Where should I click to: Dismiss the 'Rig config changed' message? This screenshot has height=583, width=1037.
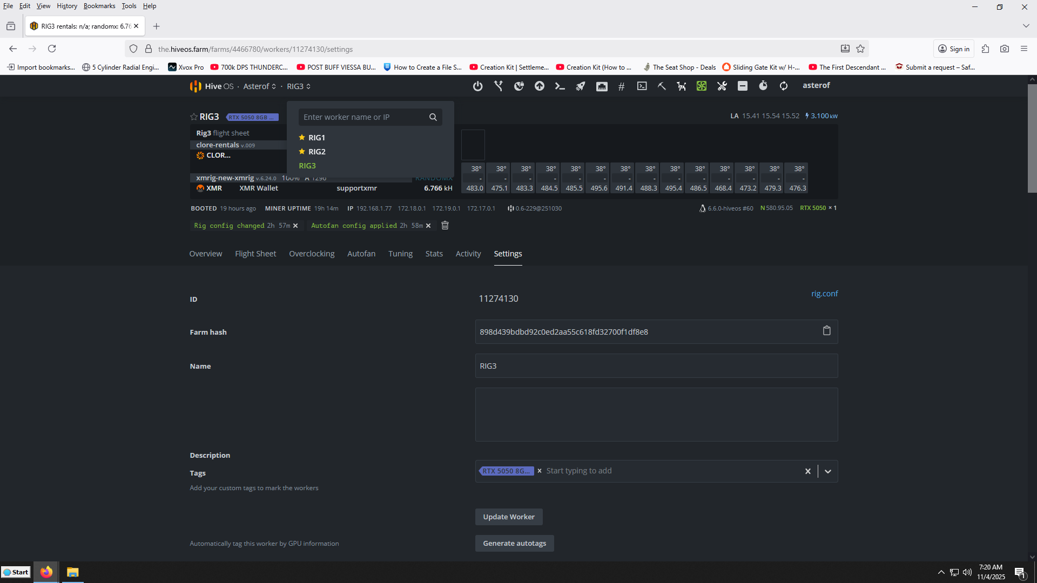[x=295, y=226]
